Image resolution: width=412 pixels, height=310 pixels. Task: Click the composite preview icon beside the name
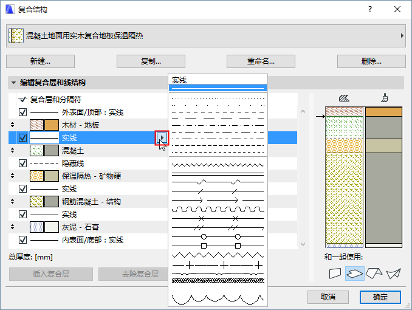16,36
